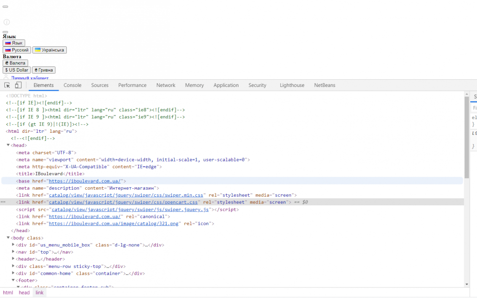Open the 321.png icon link
Viewport: 477px width, 299px height.
tap(114, 224)
